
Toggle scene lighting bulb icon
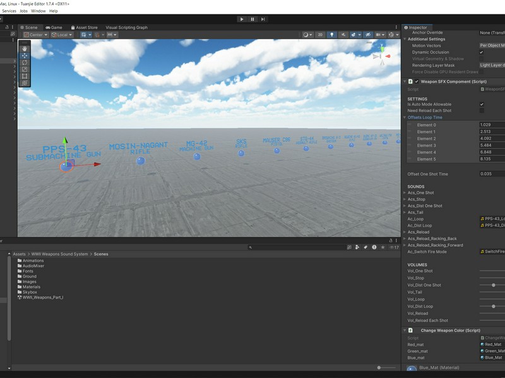332,35
